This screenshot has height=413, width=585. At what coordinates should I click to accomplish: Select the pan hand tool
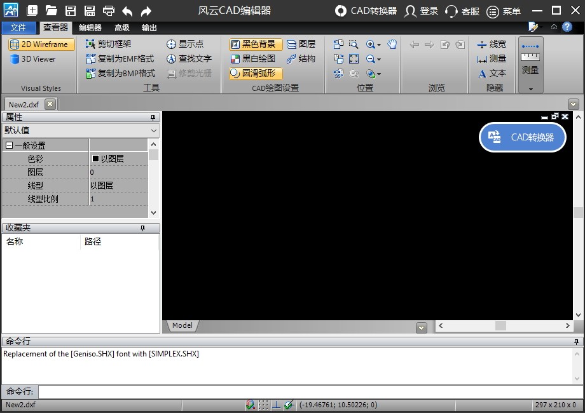point(392,44)
